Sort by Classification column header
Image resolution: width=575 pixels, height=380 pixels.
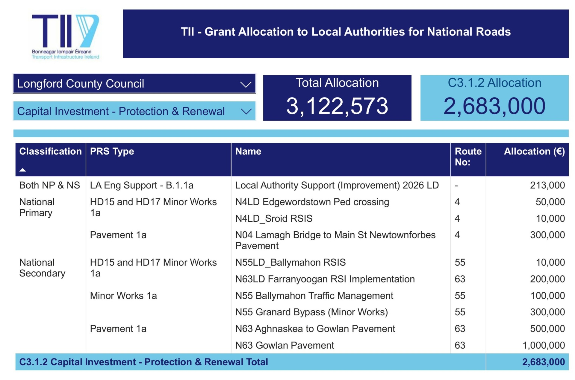click(50, 151)
